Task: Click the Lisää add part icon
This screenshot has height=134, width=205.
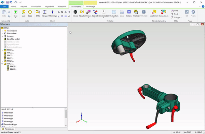Action: [16, 12]
